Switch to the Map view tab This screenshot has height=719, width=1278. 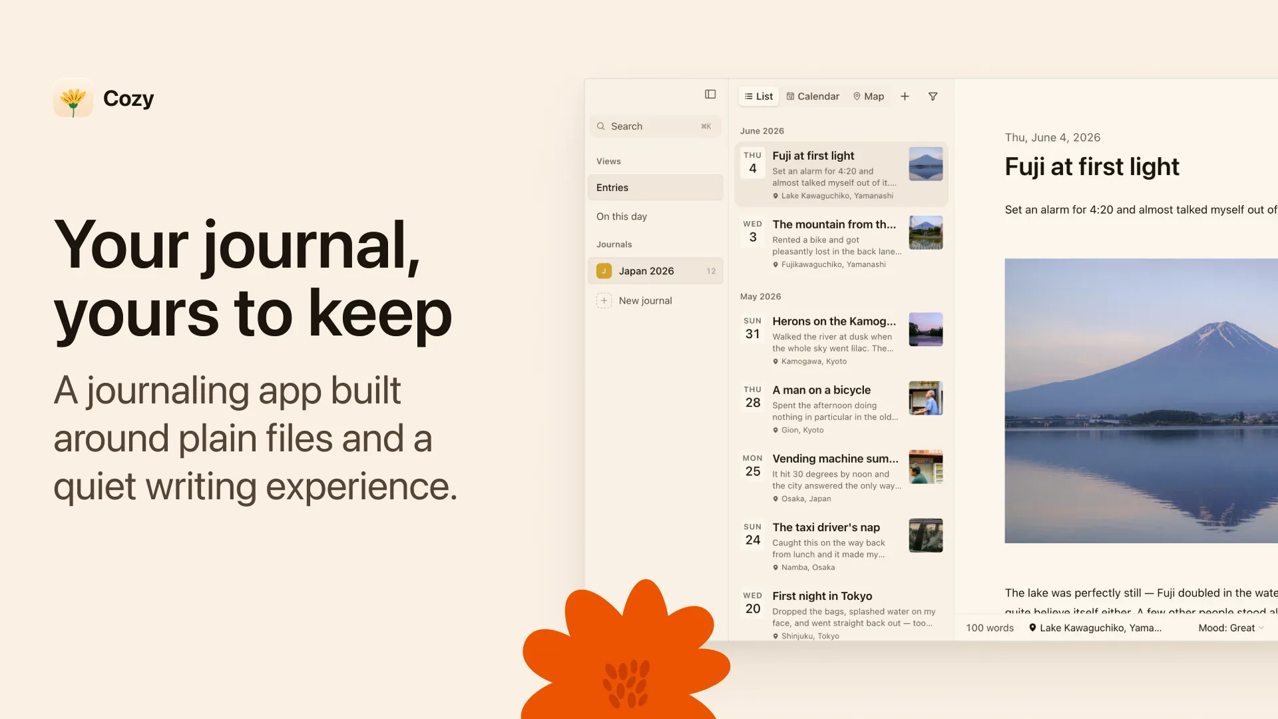coord(869,97)
